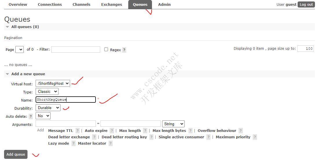Switch to the Exchanges tab
317x160 pixels.
point(111,4)
